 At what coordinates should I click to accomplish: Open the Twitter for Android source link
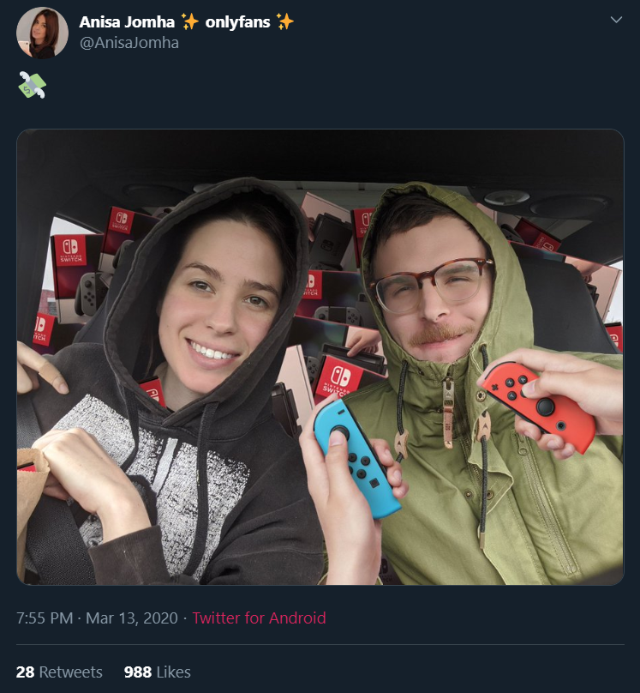[x=259, y=618]
